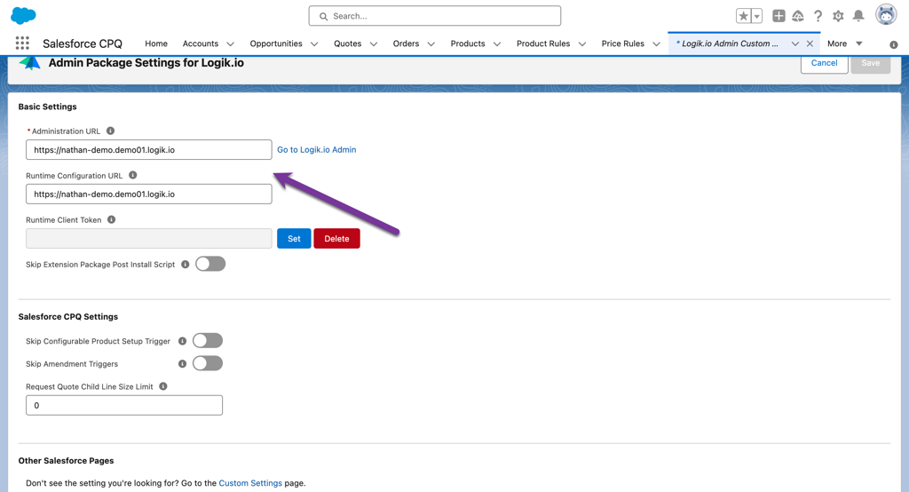This screenshot has width=909, height=492.
Task: Open the Global Actions plus icon
Action: click(779, 16)
